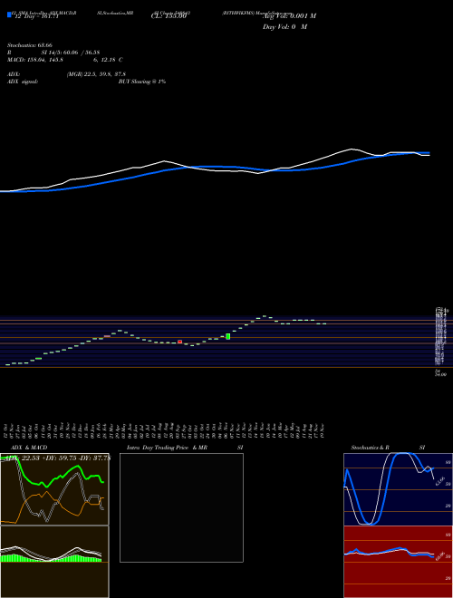Select the 'MACD: 158.04, 145.8' line
453x598 pixels.
[x=35, y=60]
